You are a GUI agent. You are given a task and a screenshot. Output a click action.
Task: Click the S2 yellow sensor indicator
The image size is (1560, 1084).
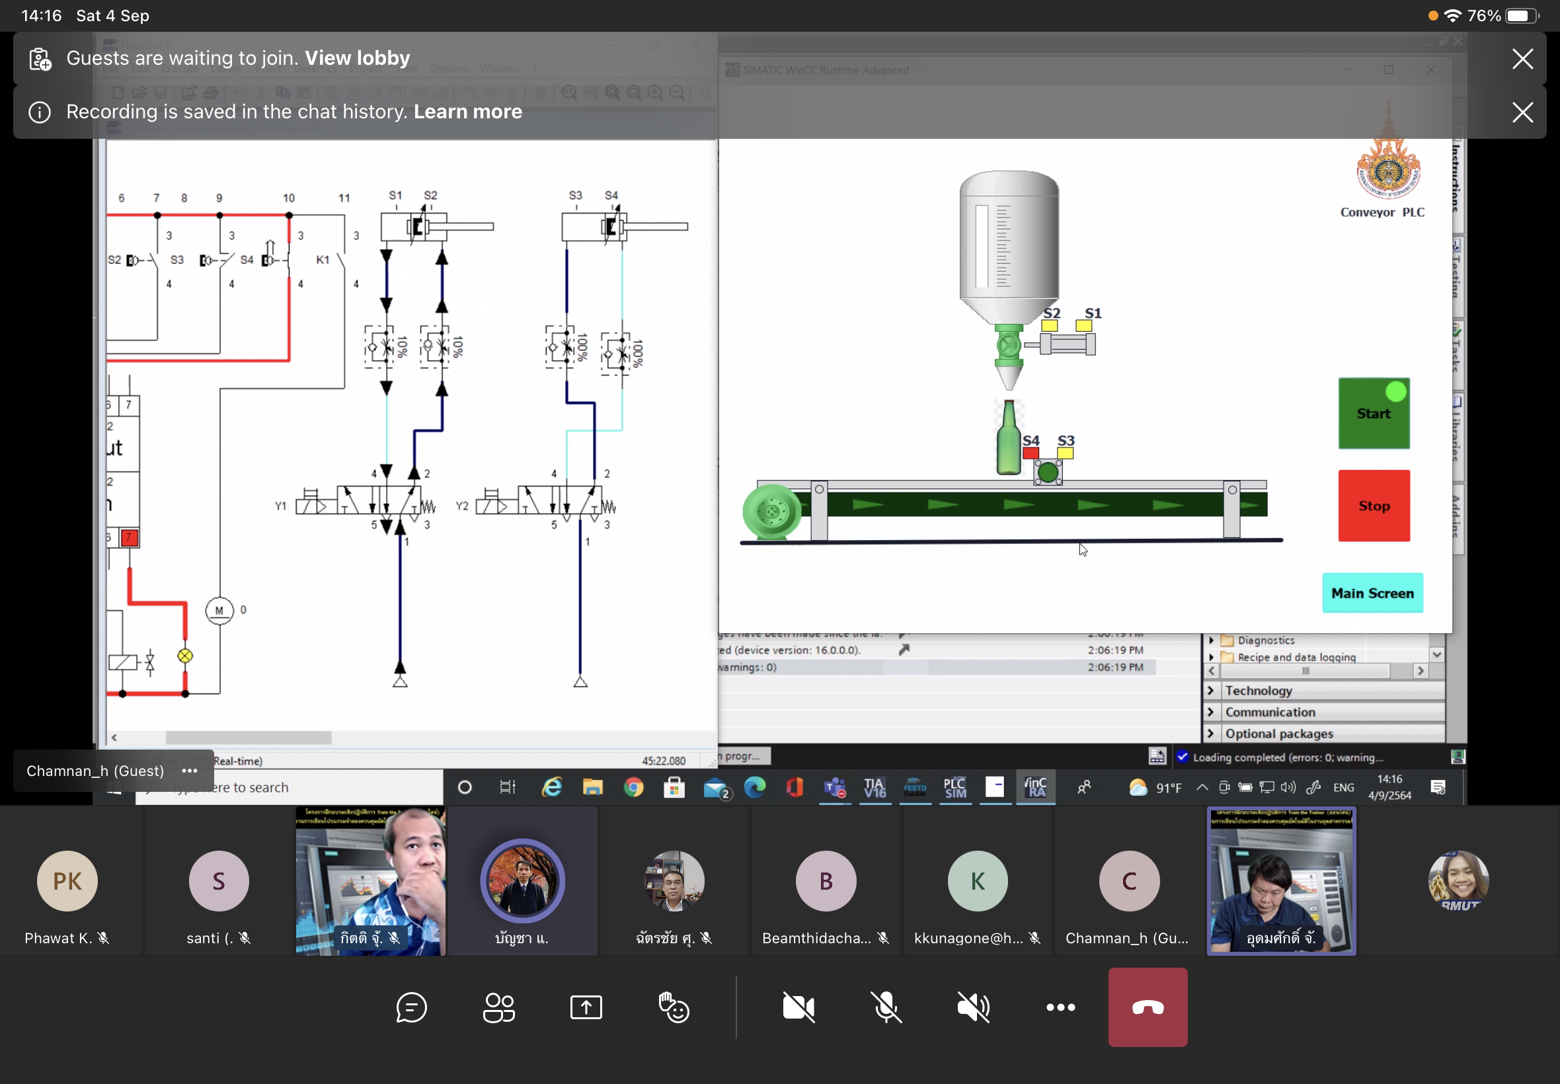click(1049, 325)
